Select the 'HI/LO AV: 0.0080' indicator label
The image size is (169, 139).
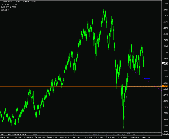[8, 7]
